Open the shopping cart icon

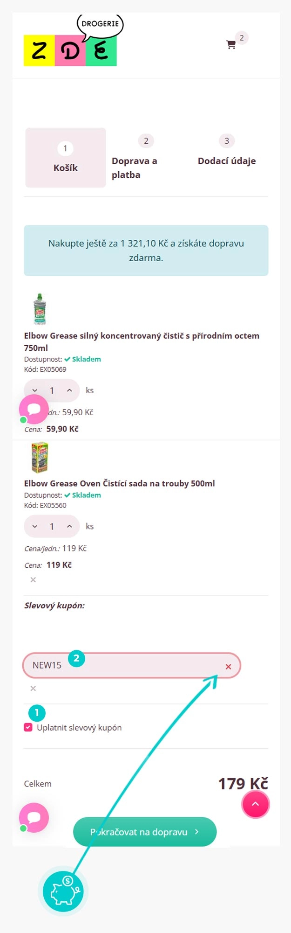(x=231, y=45)
